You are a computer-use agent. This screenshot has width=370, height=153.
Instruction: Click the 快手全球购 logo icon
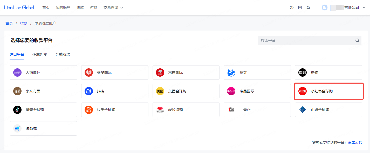point(89,110)
